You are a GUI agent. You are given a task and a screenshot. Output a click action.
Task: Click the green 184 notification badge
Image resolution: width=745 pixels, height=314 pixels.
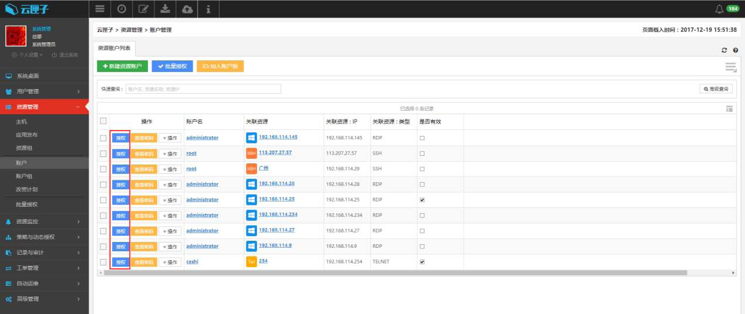coord(733,9)
